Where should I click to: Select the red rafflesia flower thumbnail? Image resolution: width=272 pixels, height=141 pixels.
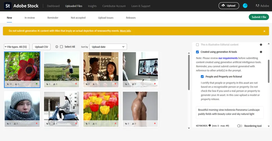point(22,70)
